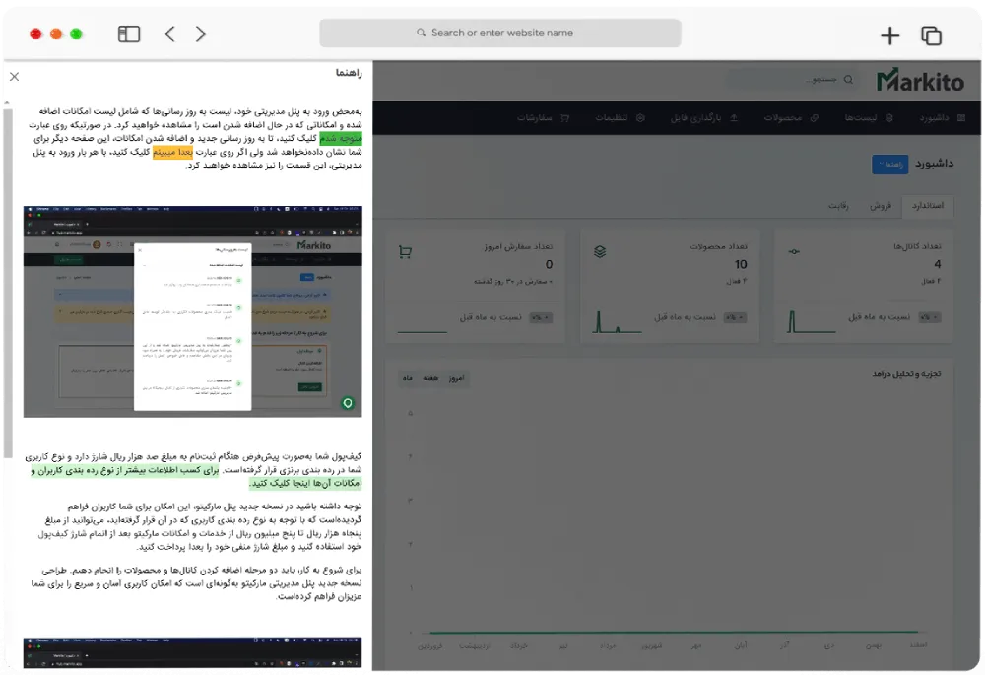Click the products card sparkline chart
985x675 pixels.
tap(617, 321)
